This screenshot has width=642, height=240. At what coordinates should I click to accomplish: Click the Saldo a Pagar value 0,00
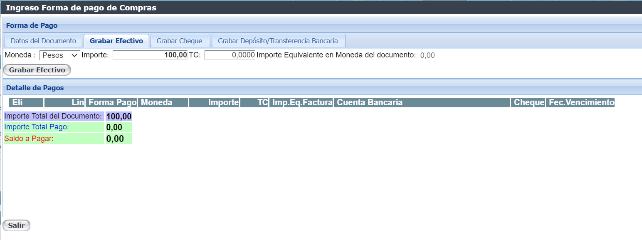[115, 139]
